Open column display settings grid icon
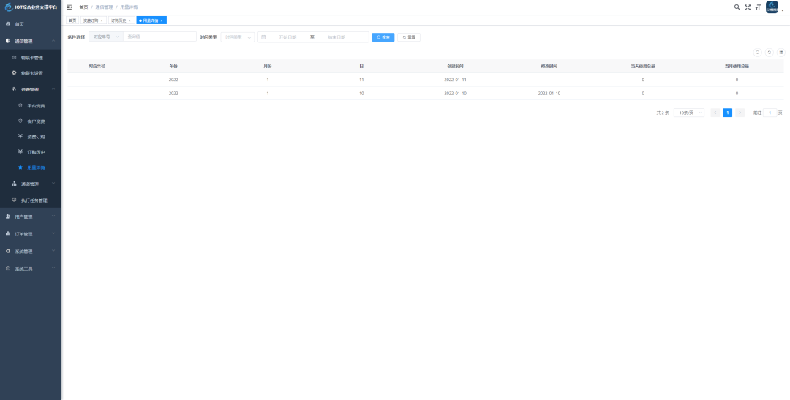 coord(781,53)
